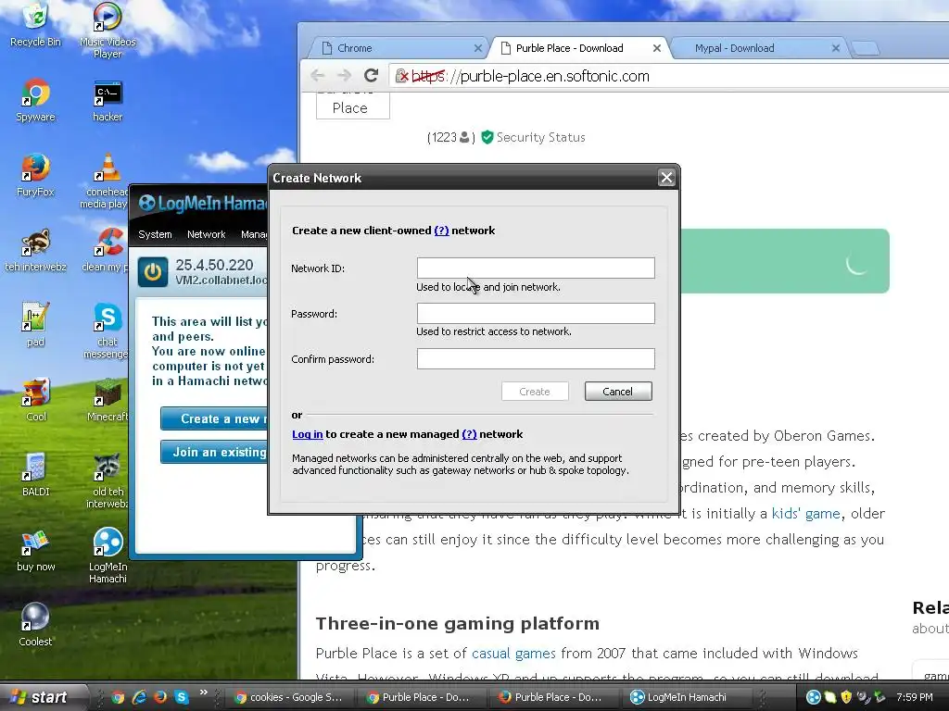Click the Confirm password input field
The width and height of the screenshot is (949, 711).
point(536,358)
